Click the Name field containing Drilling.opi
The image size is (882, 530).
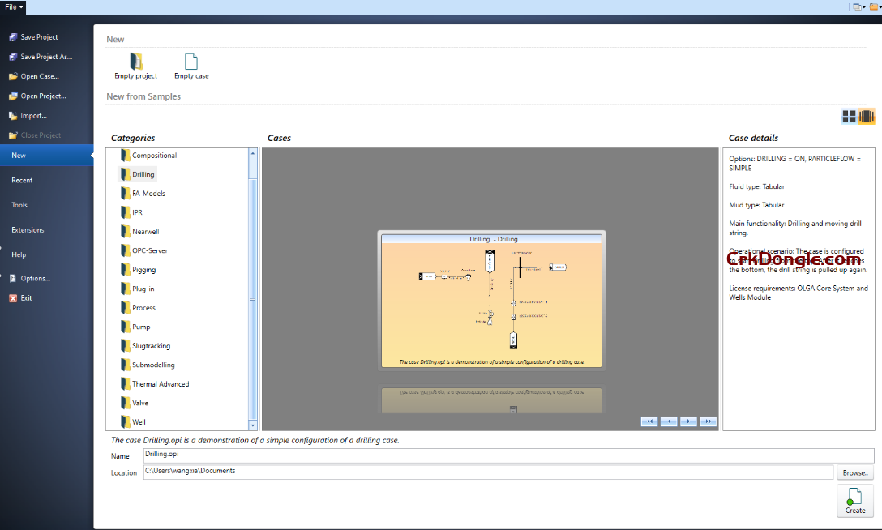tap(324, 455)
